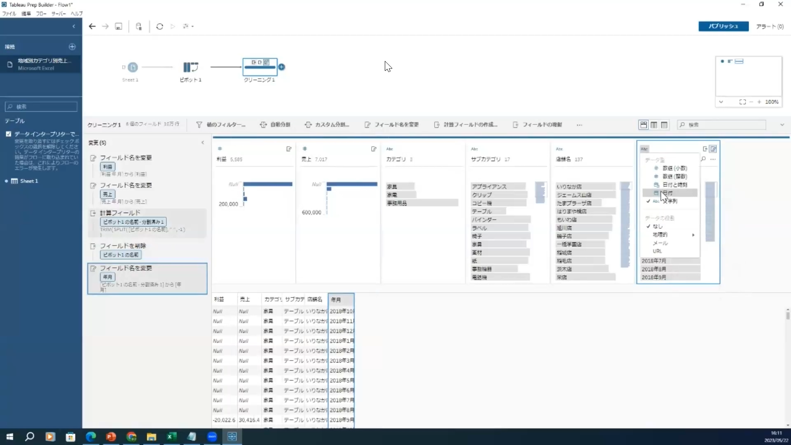Go back with the undo arrow
The height and width of the screenshot is (445, 791).
click(x=92, y=26)
